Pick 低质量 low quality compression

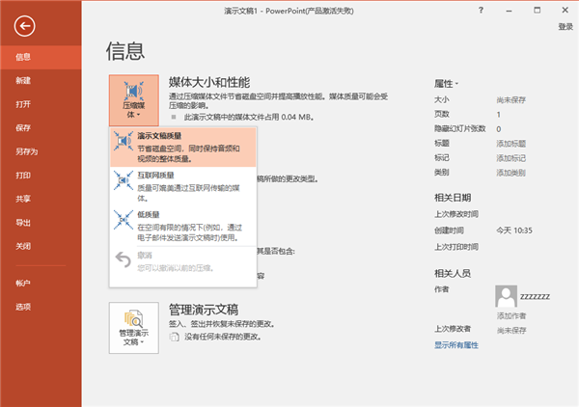point(182,226)
